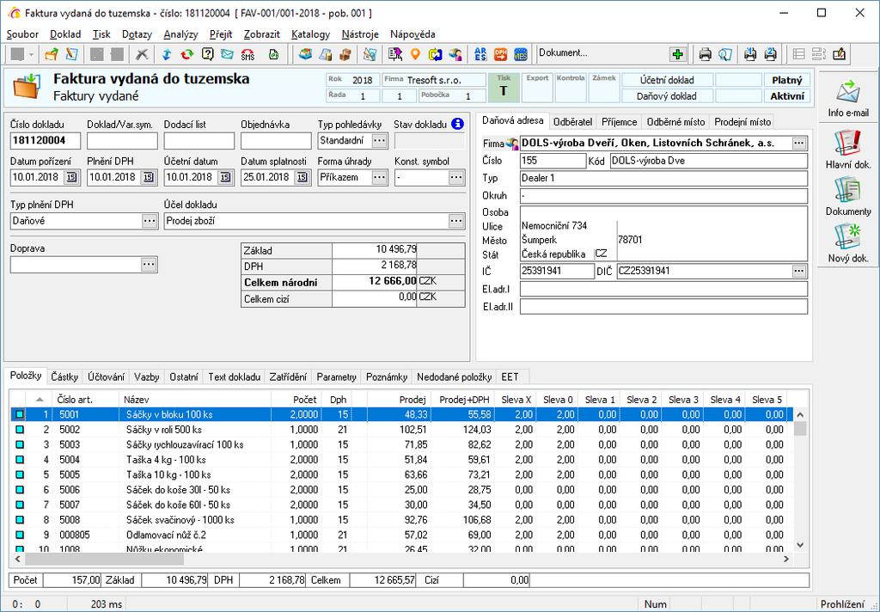Open Doprava selector button
The image size is (880, 612).
pyautogui.click(x=149, y=265)
